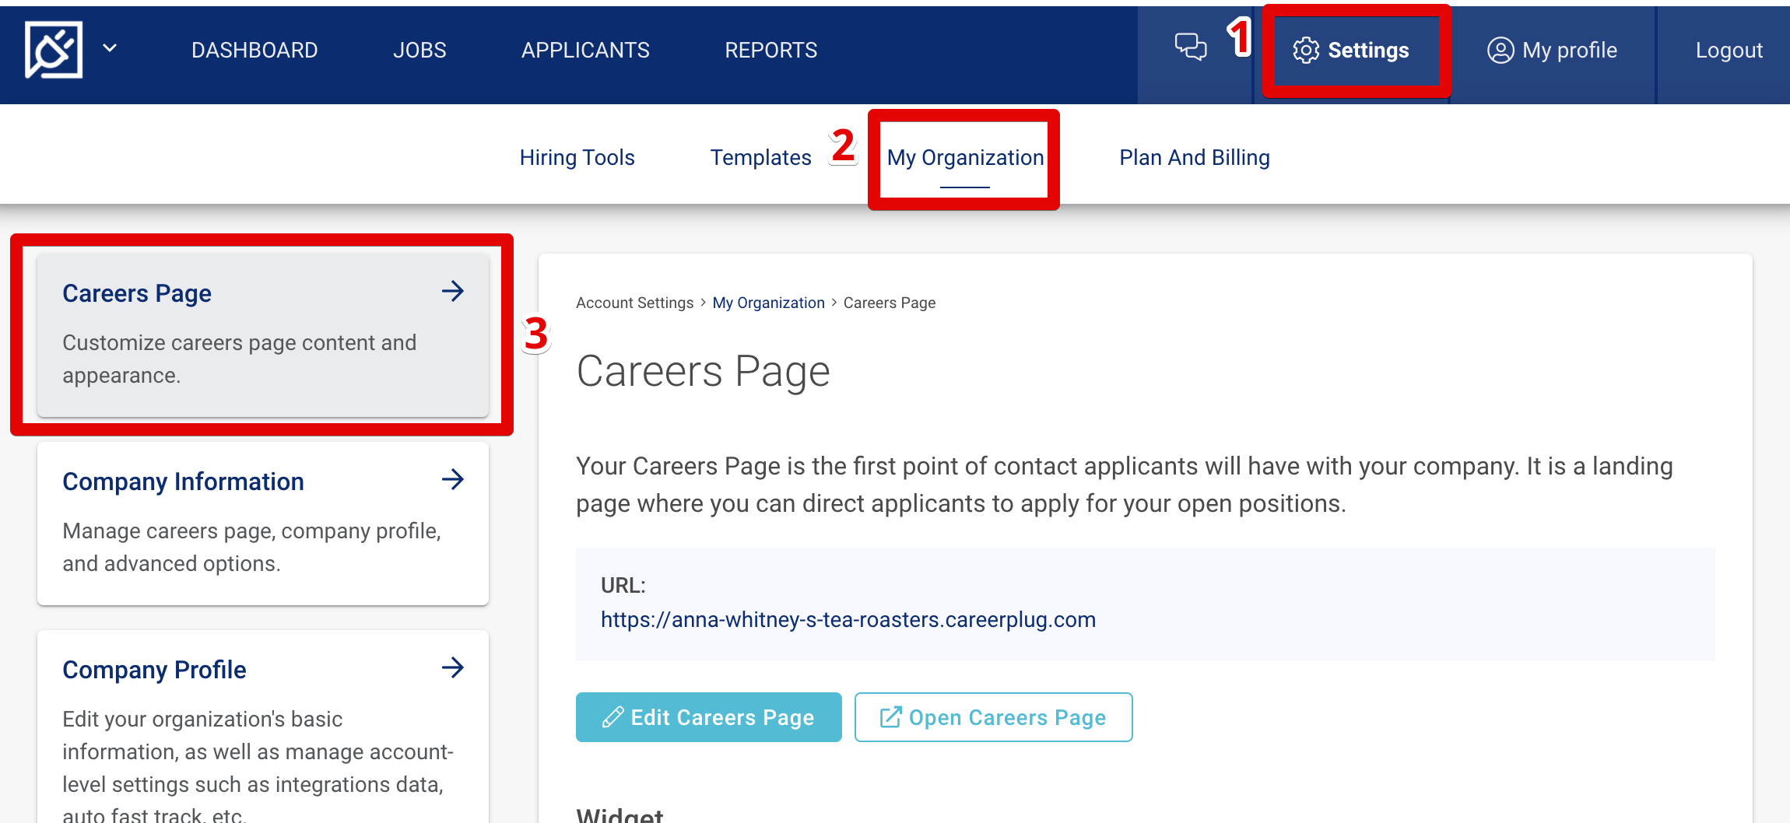Screen dimensions: 1790x823
Task: Open the Careers Page sidebar card title
Action: [137, 293]
